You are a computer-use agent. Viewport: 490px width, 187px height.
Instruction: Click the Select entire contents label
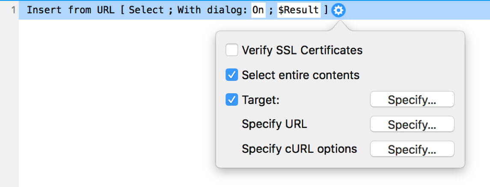[300, 75]
